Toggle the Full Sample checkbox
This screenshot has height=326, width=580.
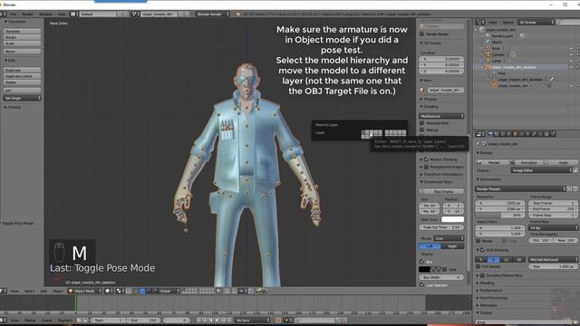(478, 266)
